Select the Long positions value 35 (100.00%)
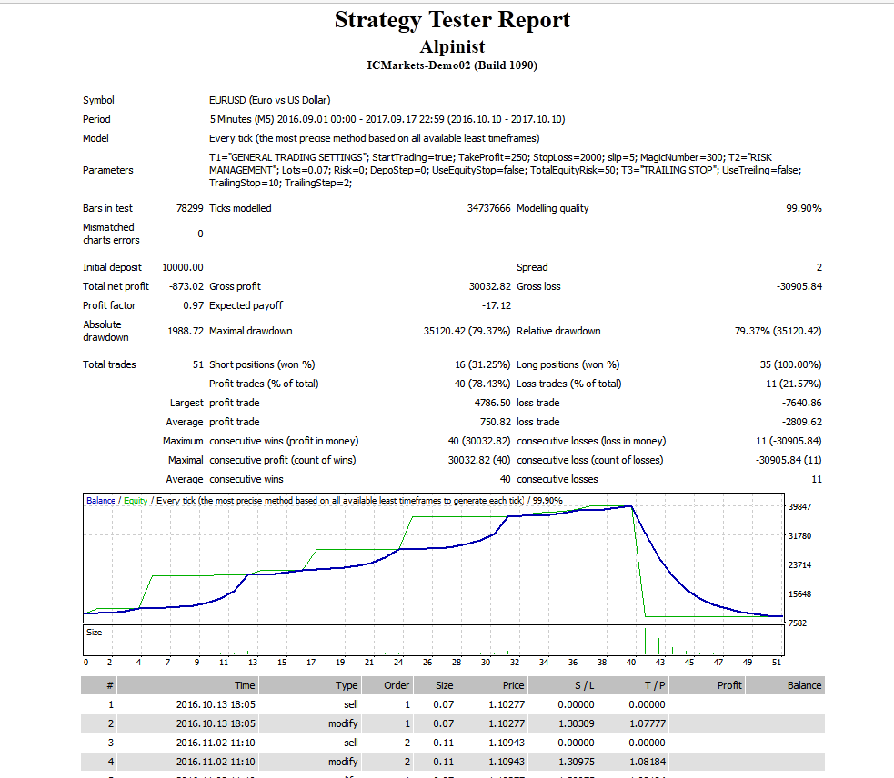894x778 pixels. 791,364
